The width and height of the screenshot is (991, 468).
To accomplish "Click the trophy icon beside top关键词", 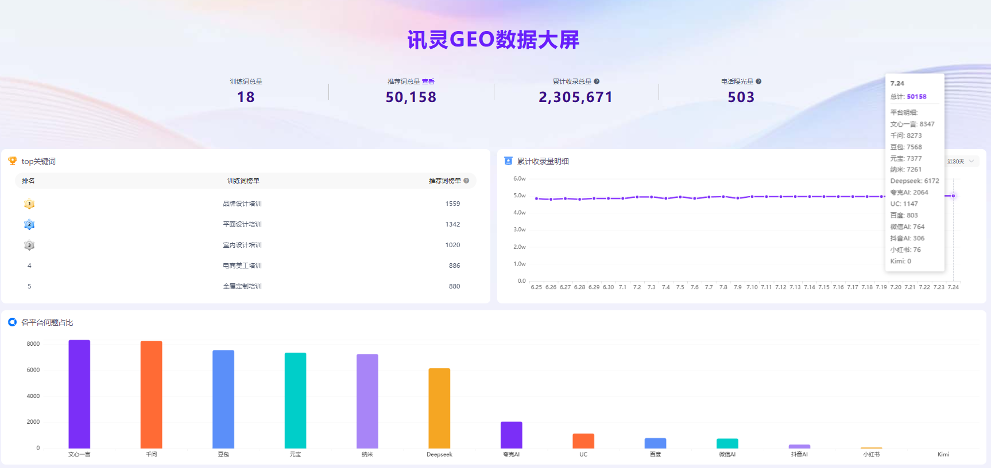I will [12, 161].
